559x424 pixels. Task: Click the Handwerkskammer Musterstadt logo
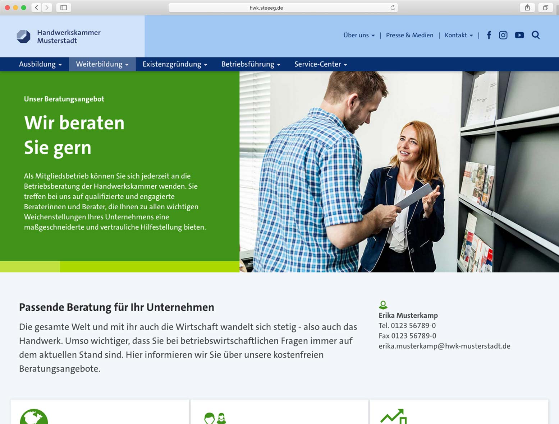59,37
